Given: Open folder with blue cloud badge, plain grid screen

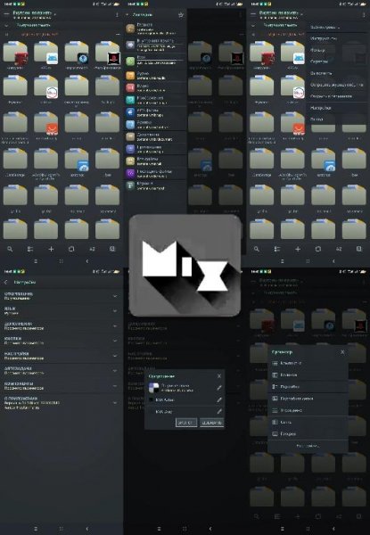Looking at the screenshot, I should 77,160.
